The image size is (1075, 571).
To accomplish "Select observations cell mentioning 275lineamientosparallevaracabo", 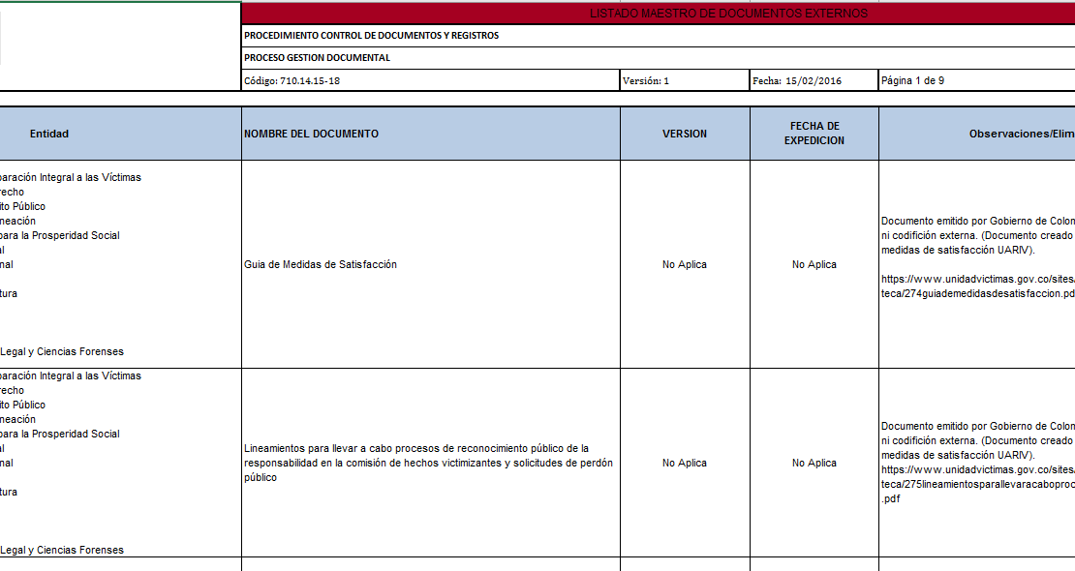I will point(977,463).
